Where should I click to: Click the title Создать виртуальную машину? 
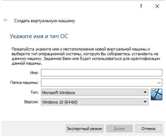click(45, 21)
